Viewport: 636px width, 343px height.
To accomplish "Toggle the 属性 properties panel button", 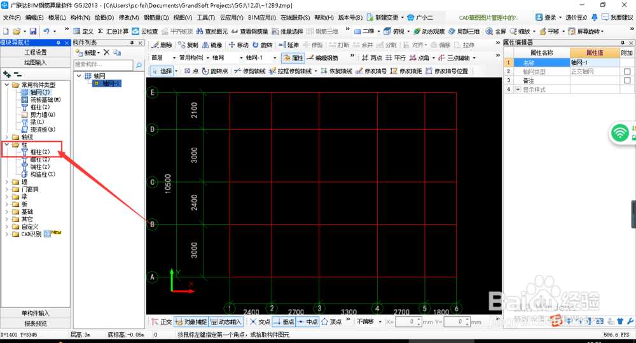I will 293,58.
